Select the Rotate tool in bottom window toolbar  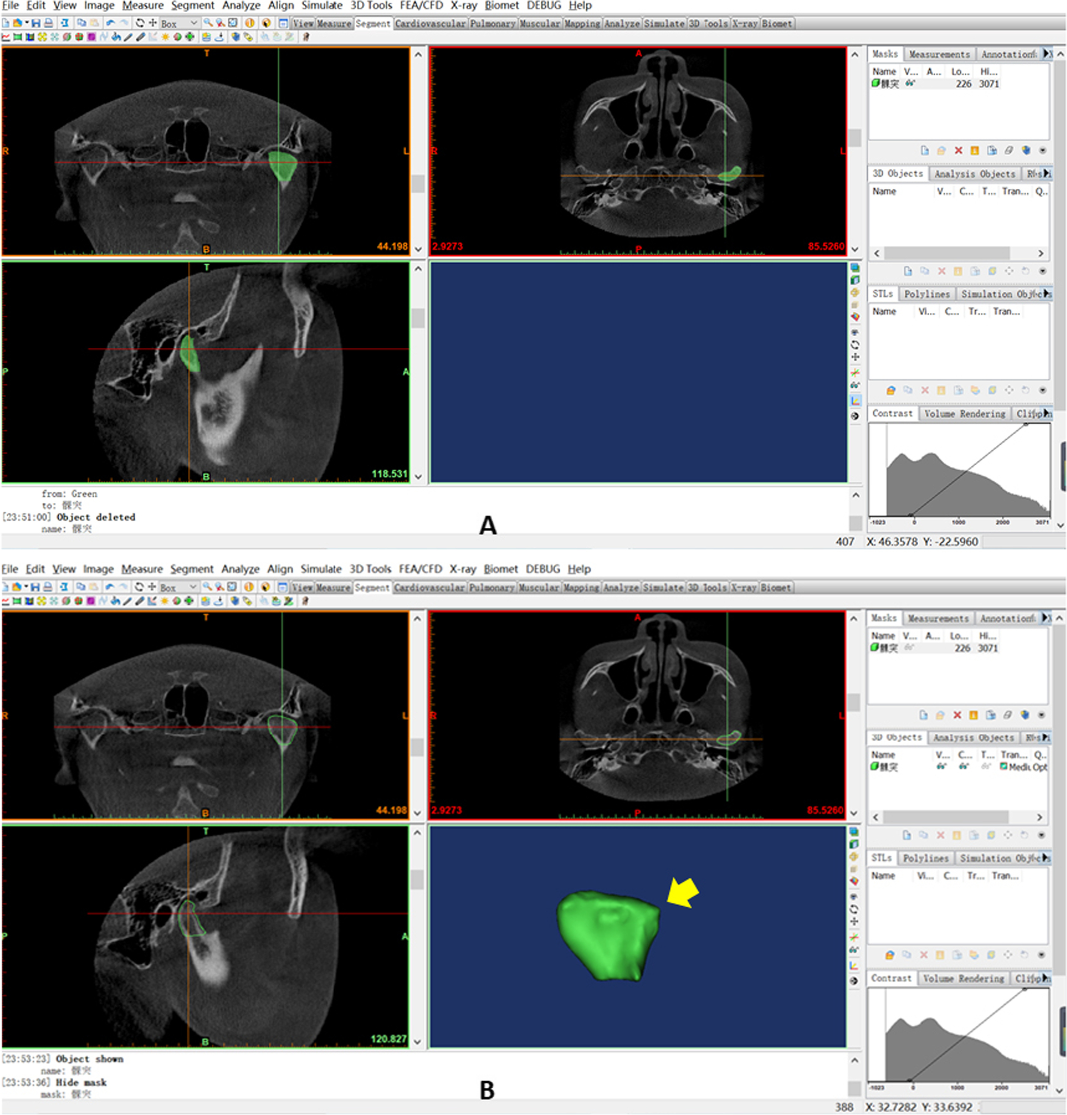coord(139,587)
